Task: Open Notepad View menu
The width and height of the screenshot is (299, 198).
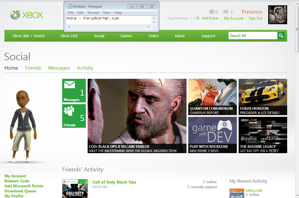Action: coord(107,13)
